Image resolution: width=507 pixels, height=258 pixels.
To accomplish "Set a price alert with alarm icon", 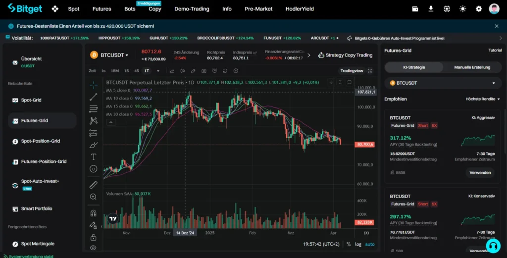I will [x=214, y=71].
